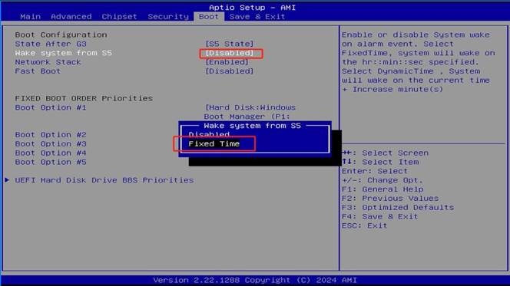This screenshot has height=286, width=510.
Task: Select Boot Option #2
Action: [51, 135]
